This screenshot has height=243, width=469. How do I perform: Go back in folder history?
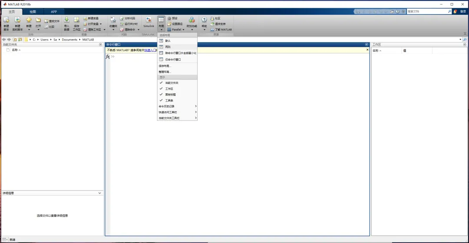[x=3, y=39]
